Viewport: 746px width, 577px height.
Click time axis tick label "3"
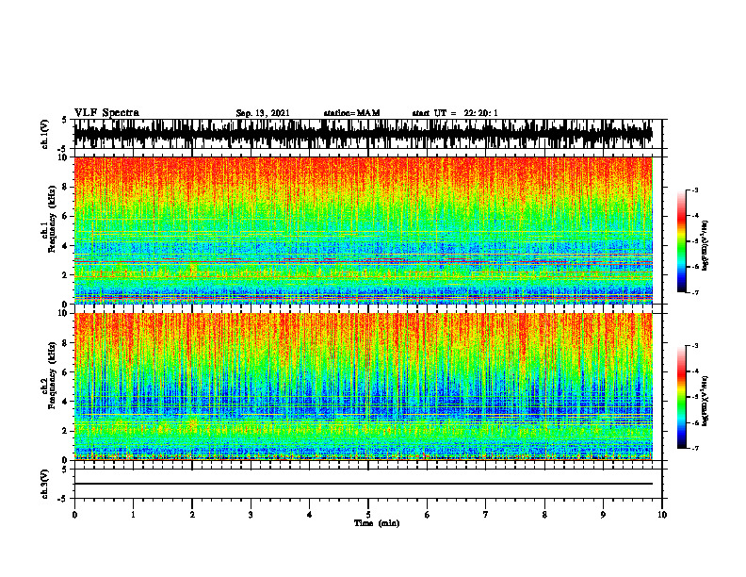point(251,515)
